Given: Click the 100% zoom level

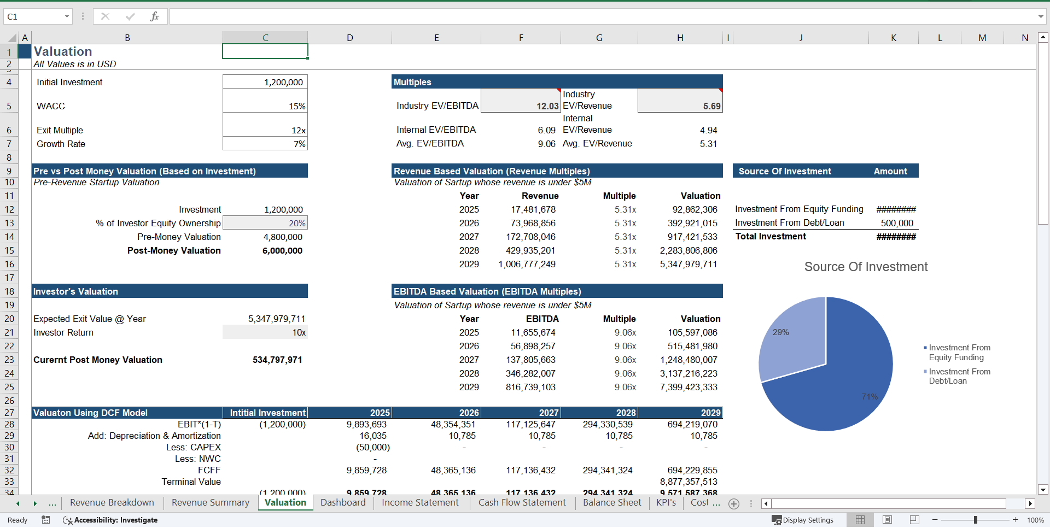Looking at the screenshot, I should [1035, 520].
